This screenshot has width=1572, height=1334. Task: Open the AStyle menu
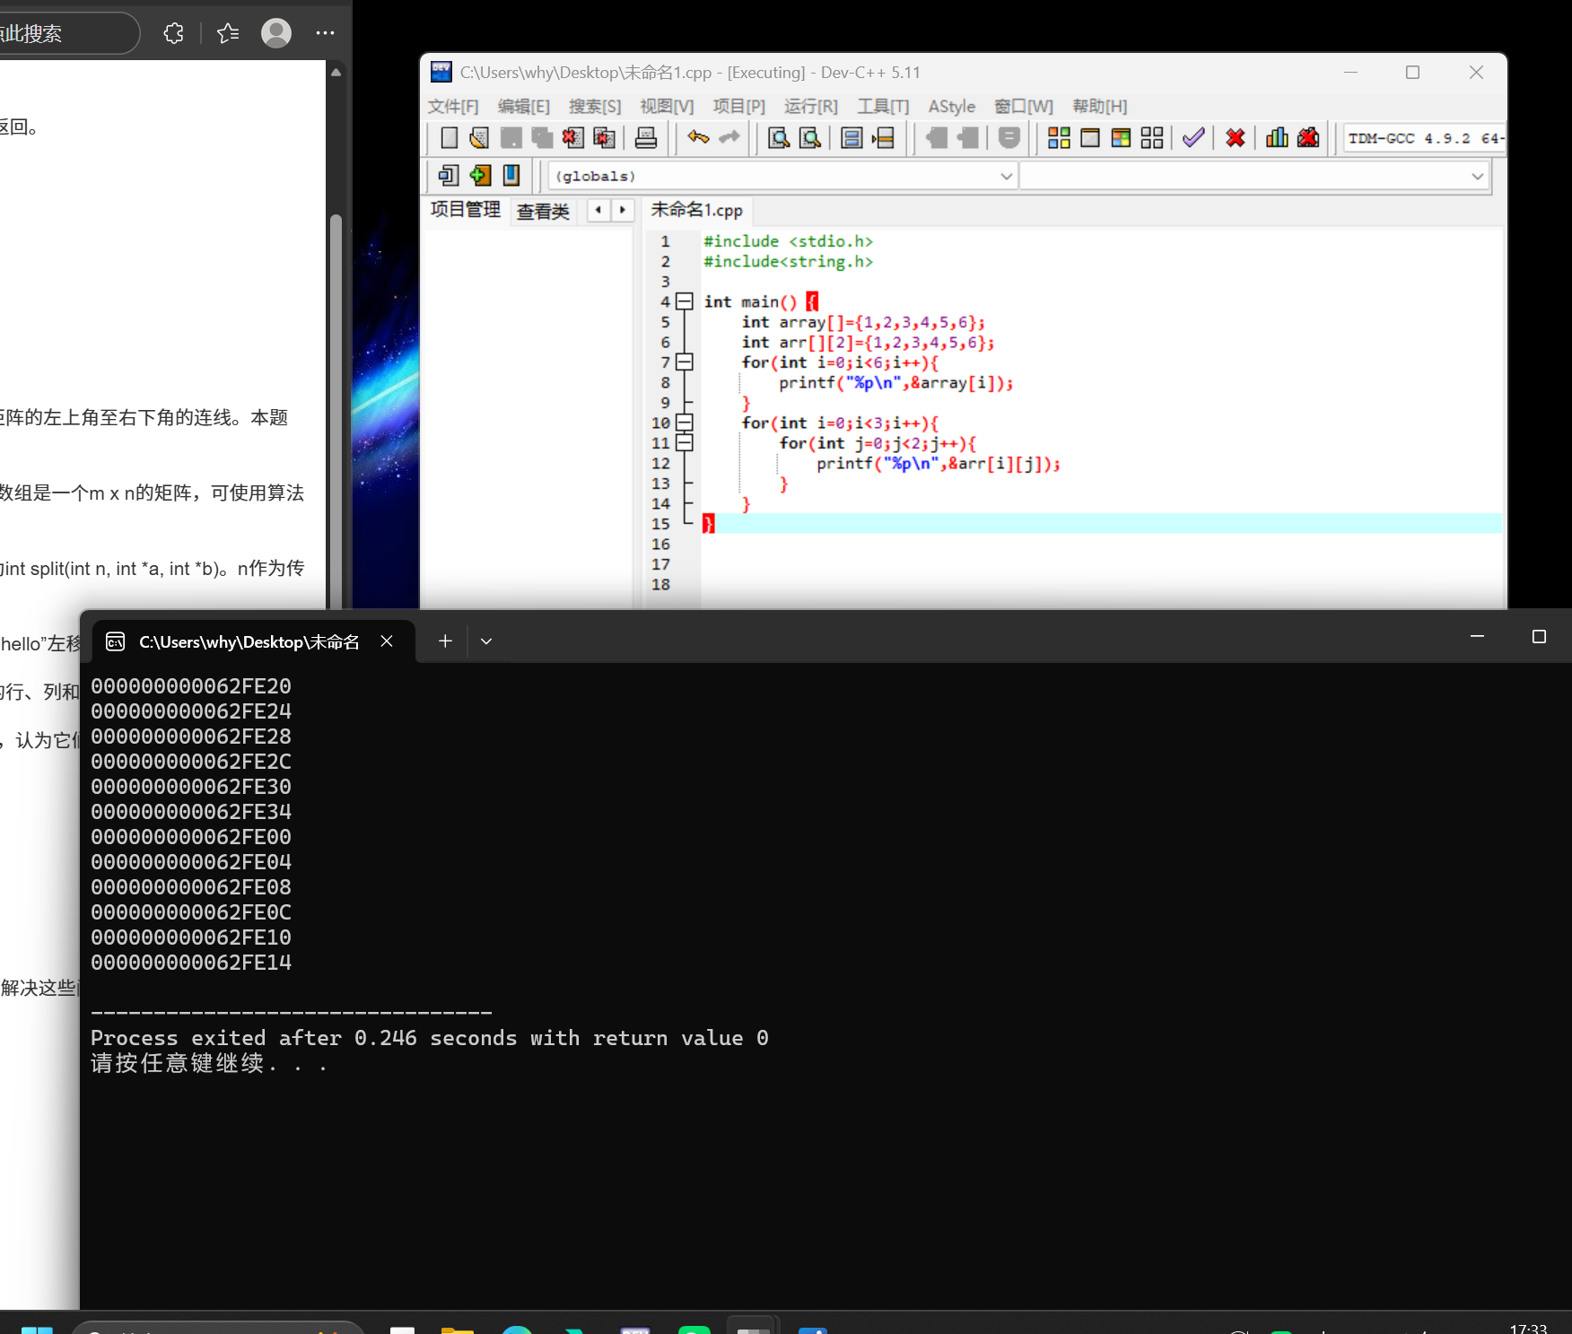coord(952,107)
